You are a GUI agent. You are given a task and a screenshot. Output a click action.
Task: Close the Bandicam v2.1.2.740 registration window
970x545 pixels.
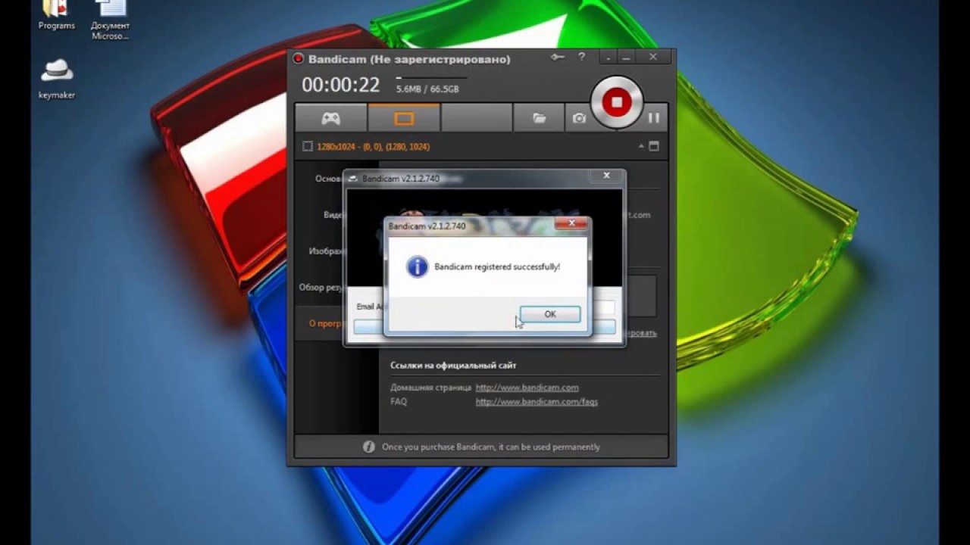coord(606,176)
